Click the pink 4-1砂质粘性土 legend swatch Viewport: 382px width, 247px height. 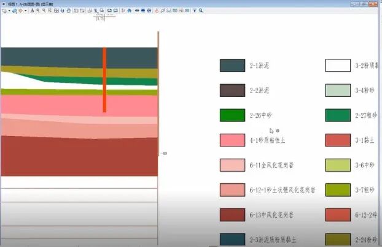(232, 140)
